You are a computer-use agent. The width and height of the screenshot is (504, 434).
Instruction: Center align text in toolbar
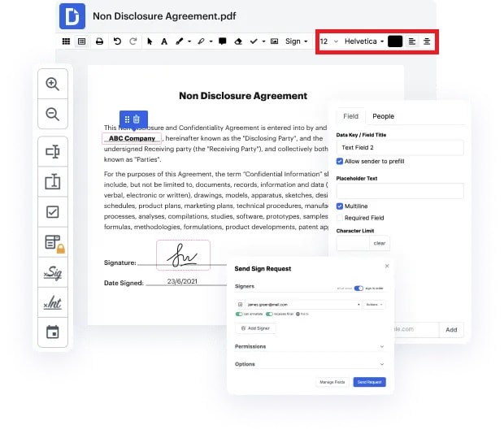(x=427, y=41)
